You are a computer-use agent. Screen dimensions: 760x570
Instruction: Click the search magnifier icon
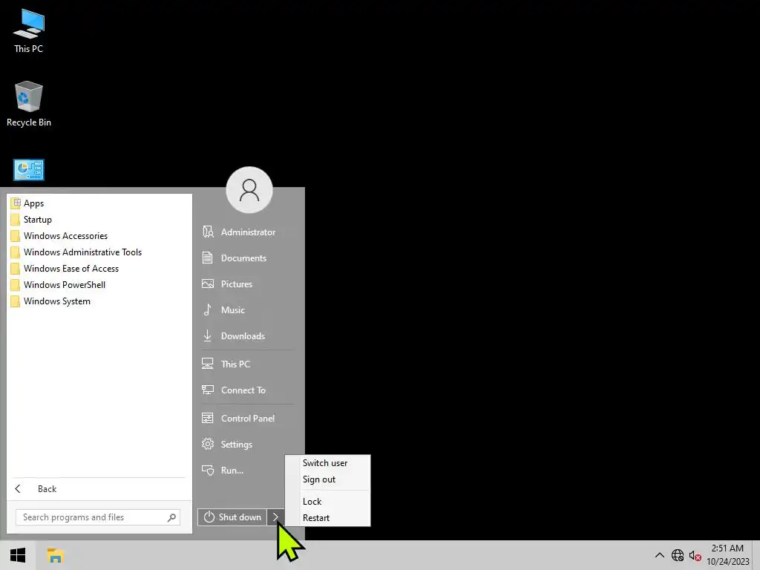(171, 517)
